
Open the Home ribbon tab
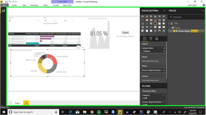[x=14, y=5]
